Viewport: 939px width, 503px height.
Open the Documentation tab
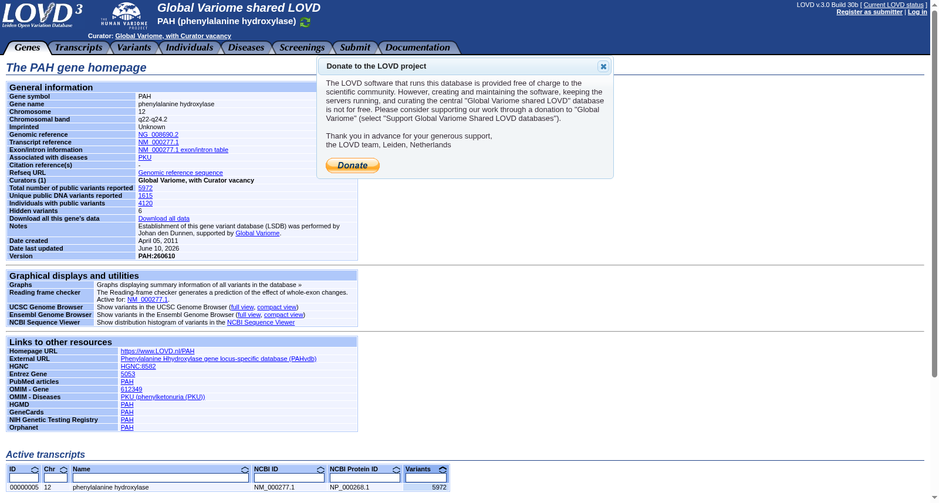tap(417, 48)
